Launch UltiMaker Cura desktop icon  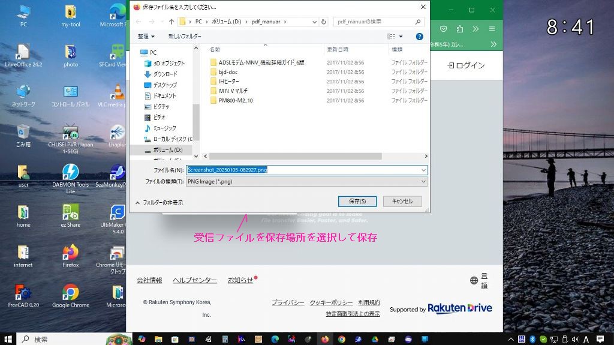115,219
